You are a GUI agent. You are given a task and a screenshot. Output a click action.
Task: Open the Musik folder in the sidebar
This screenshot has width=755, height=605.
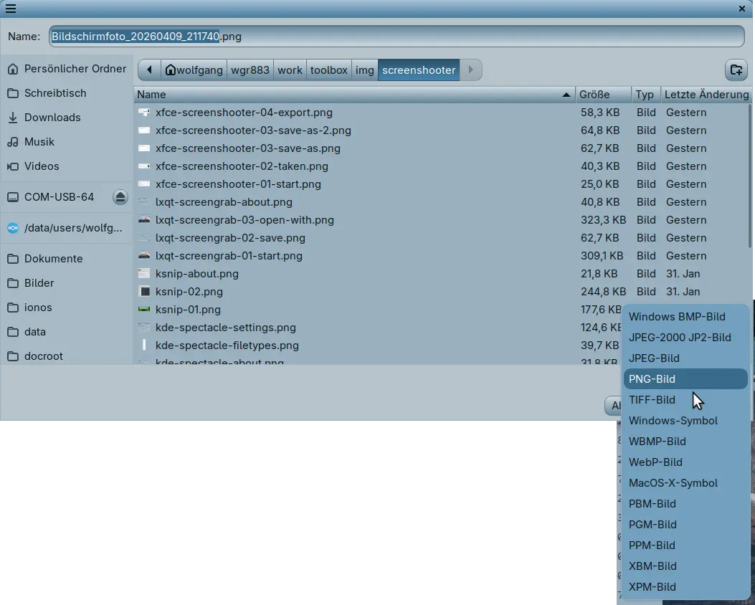point(67,142)
